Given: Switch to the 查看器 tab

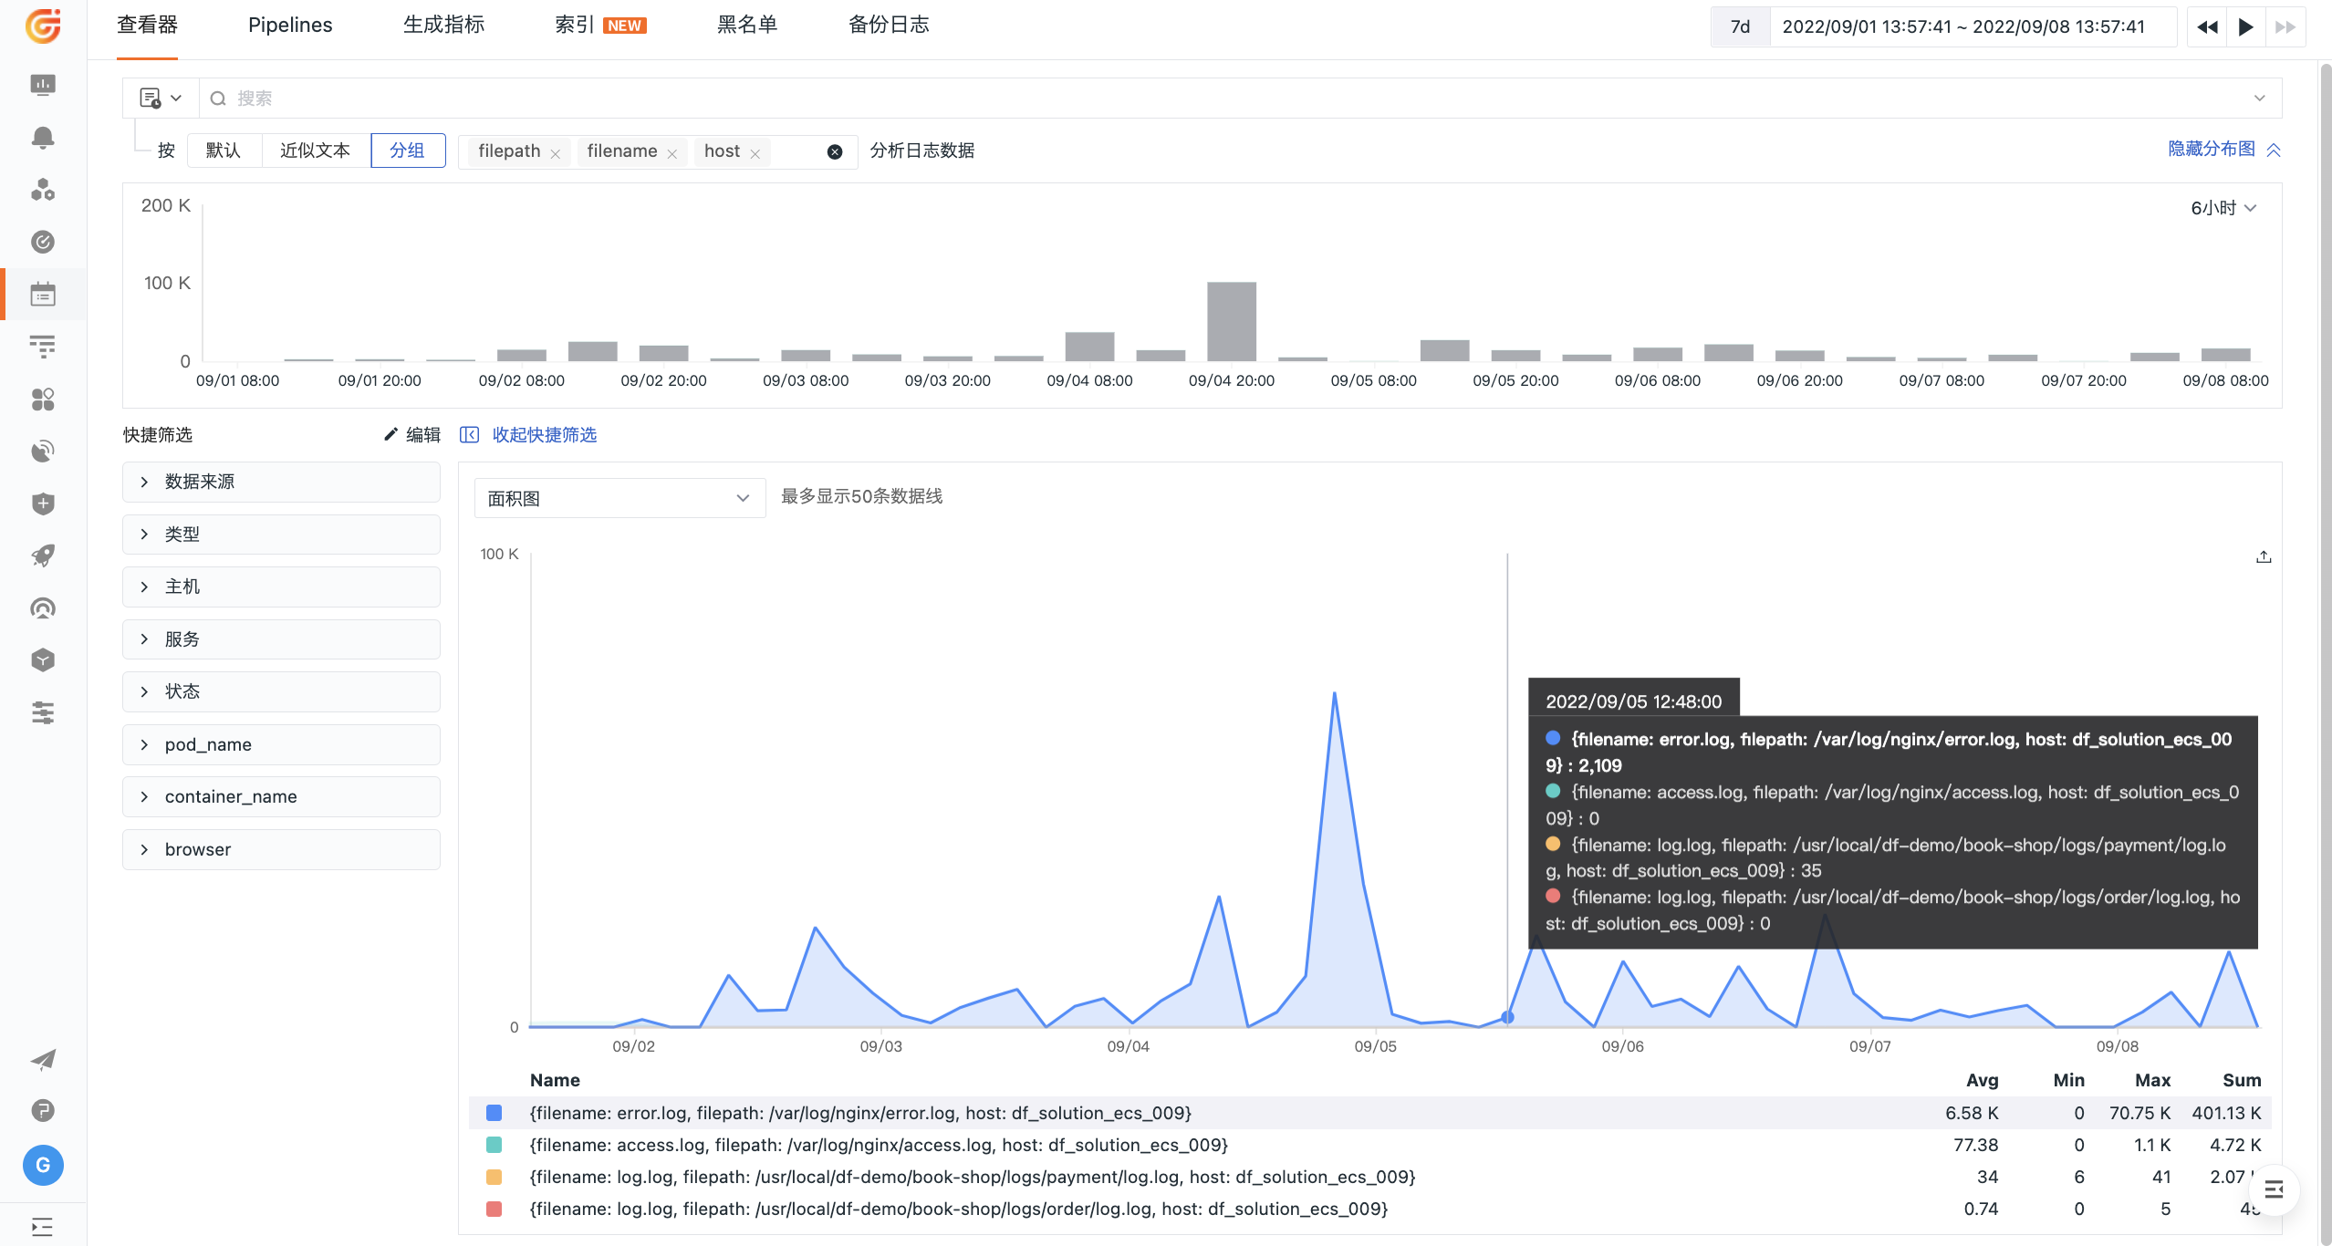Looking at the screenshot, I should [147, 25].
